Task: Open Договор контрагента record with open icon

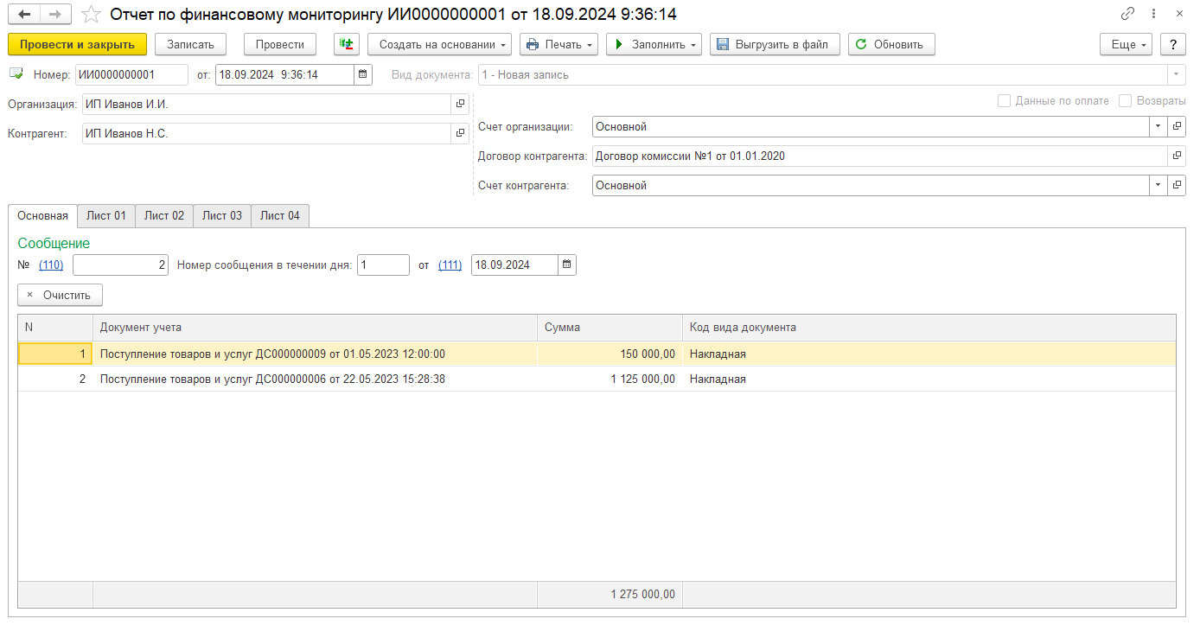Action: [x=1177, y=156]
